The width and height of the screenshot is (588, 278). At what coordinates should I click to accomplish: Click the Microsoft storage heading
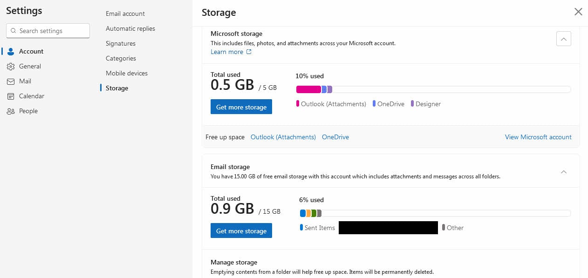236,34
